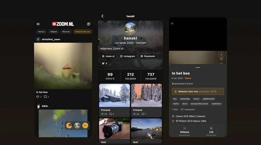Image resolution: width=261 pixels, height=145 pixels.
Task: Open the orange 'Macro' category link
Action: [x=188, y=78]
